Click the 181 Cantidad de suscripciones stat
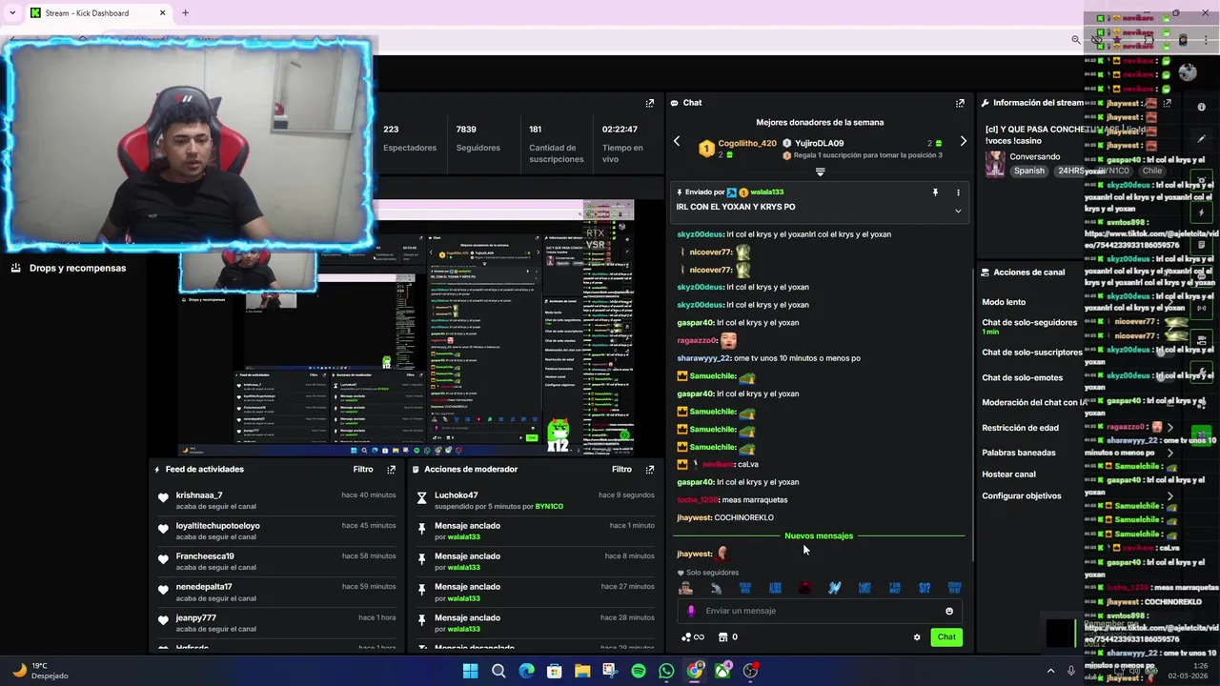The height and width of the screenshot is (686, 1220). click(557, 145)
